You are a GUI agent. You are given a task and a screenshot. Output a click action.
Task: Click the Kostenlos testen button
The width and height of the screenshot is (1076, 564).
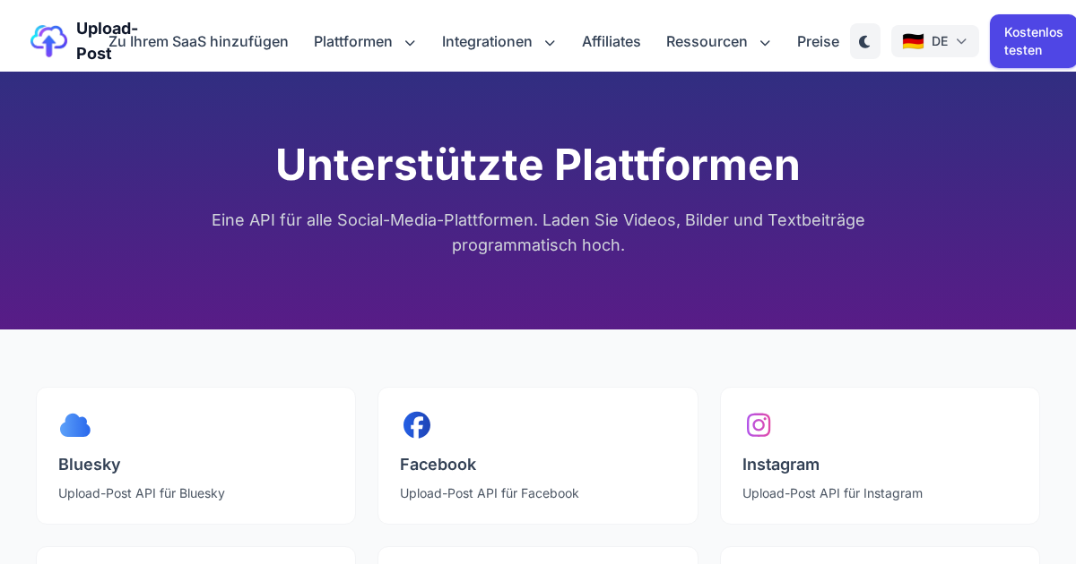pyautogui.click(x=1033, y=41)
